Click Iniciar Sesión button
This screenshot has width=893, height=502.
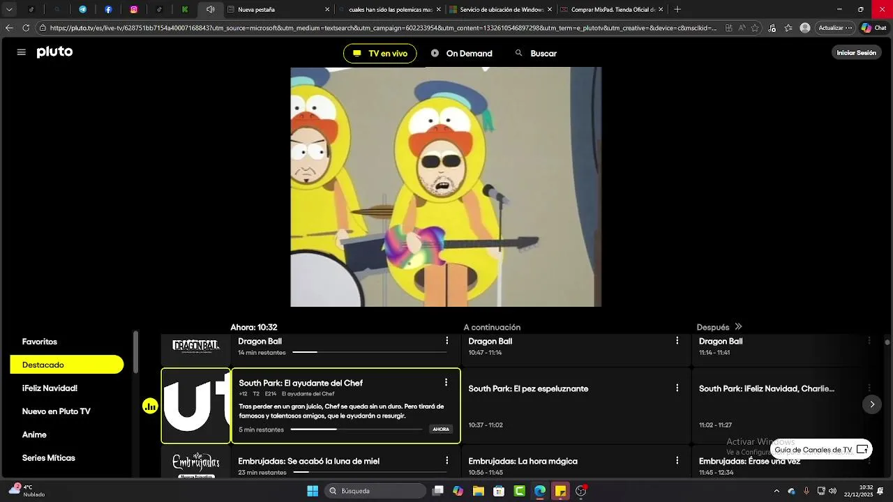(x=856, y=52)
